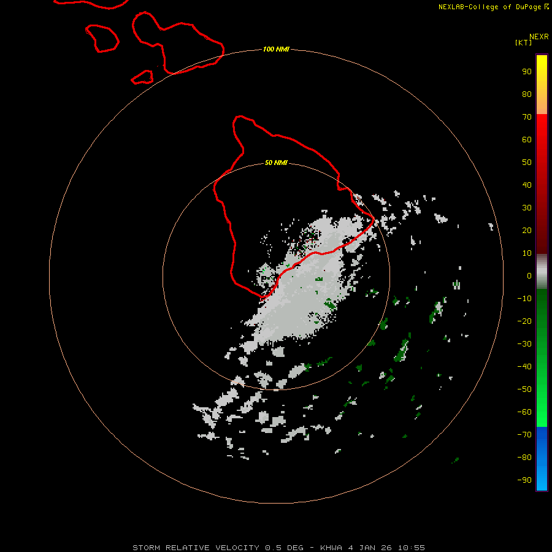Click the 80 value on velocity scale

[x=527, y=94]
